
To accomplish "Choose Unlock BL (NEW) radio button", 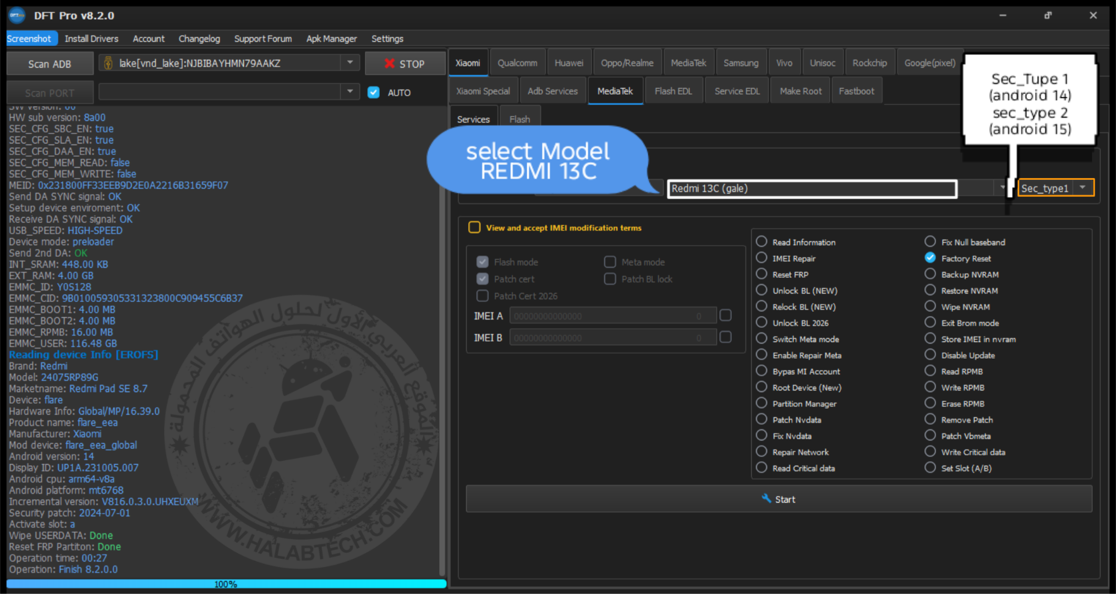I will tap(762, 290).
